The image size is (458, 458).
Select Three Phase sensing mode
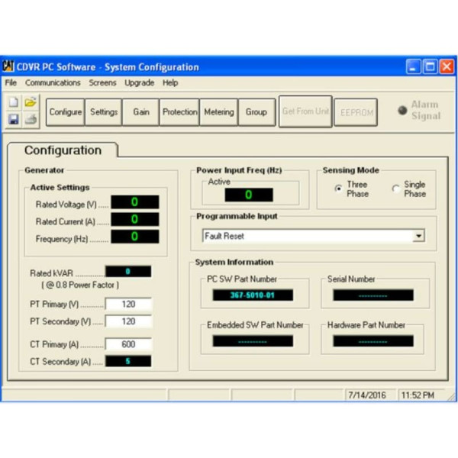coord(338,189)
